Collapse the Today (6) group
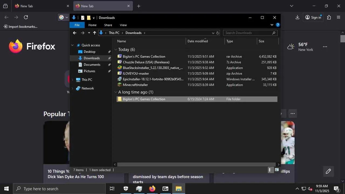This screenshot has height=194, width=345. point(116,50)
